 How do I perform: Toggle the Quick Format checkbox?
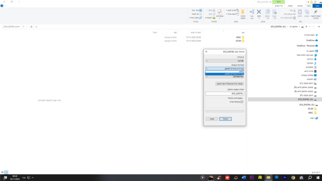242,102
